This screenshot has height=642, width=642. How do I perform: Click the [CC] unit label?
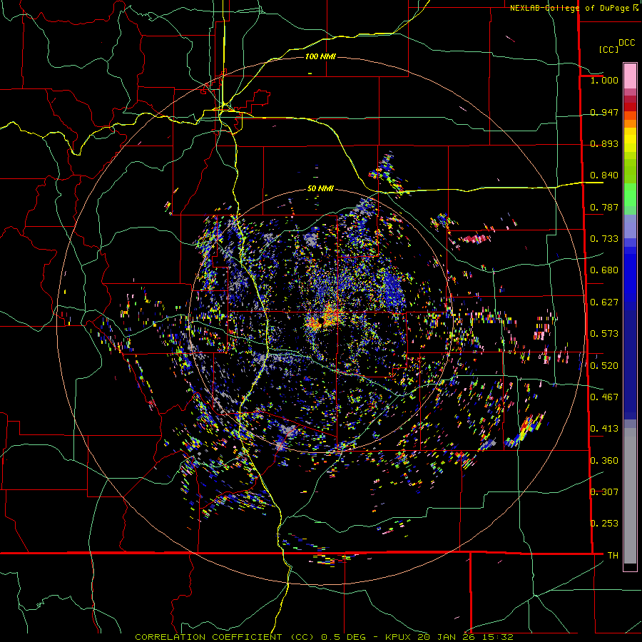pos(608,49)
